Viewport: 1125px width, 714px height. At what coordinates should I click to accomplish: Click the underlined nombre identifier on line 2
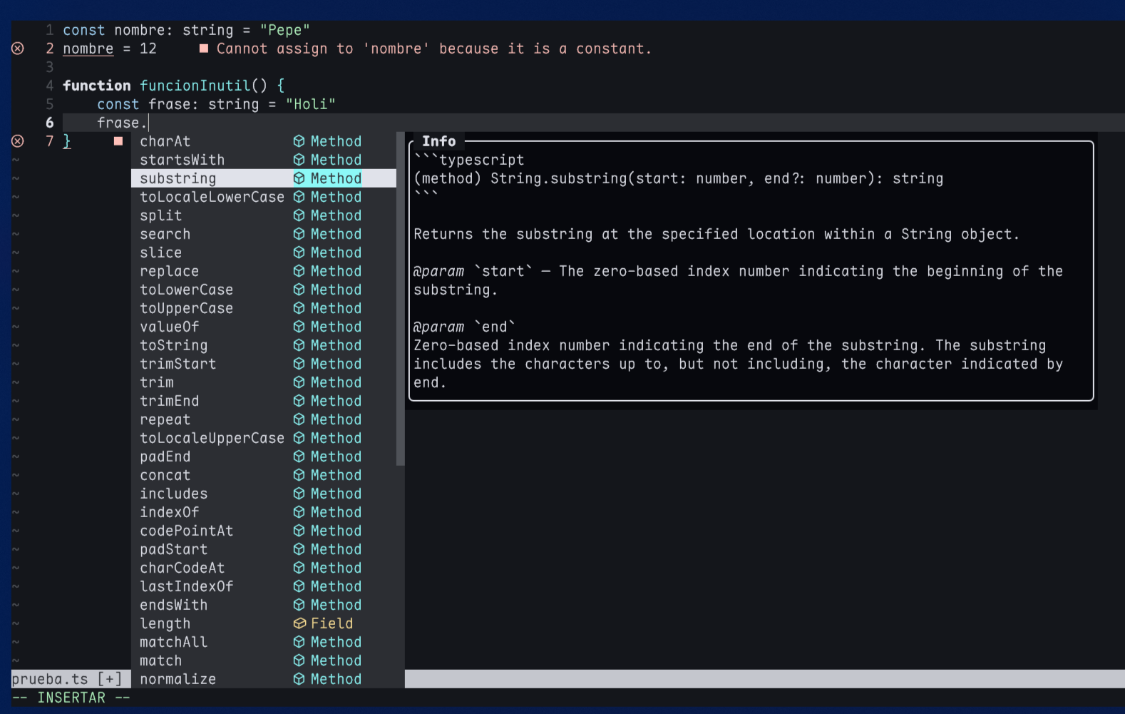click(x=88, y=49)
